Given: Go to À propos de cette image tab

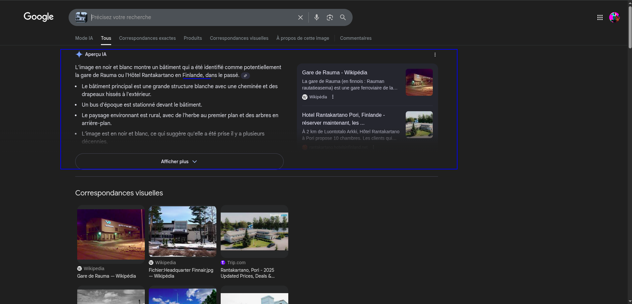Looking at the screenshot, I should [303, 38].
